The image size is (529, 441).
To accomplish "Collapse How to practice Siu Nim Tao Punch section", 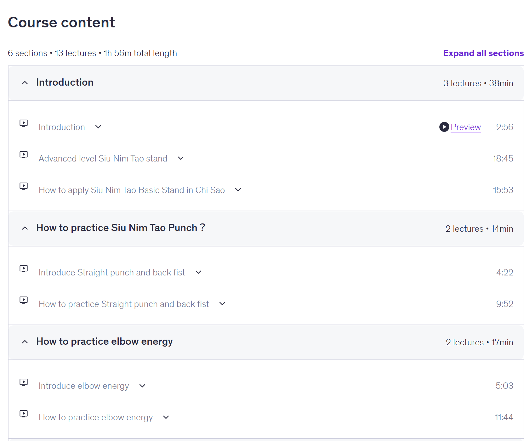I will click(x=25, y=228).
